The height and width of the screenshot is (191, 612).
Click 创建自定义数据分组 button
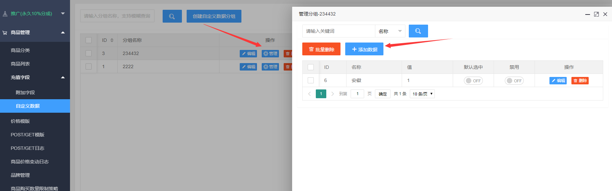click(x=214, y=16)
